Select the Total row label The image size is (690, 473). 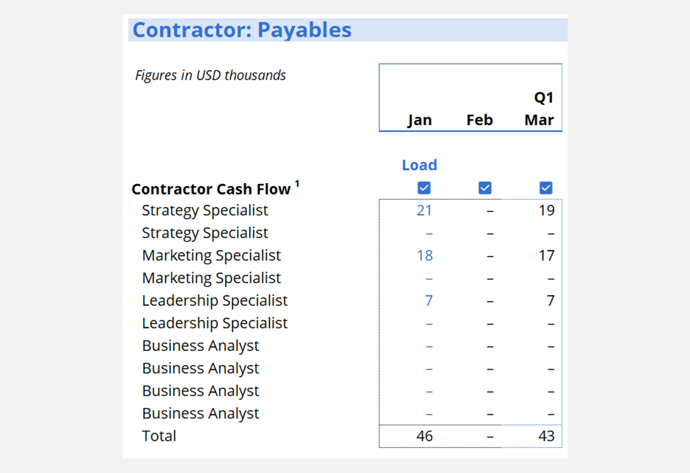pos(159,436)
